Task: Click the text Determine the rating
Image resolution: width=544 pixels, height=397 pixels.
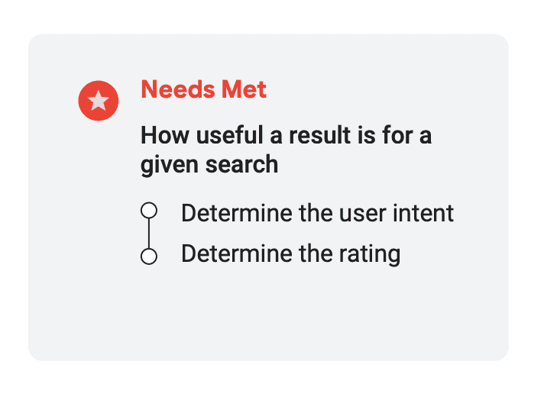Action: (291, 253)
